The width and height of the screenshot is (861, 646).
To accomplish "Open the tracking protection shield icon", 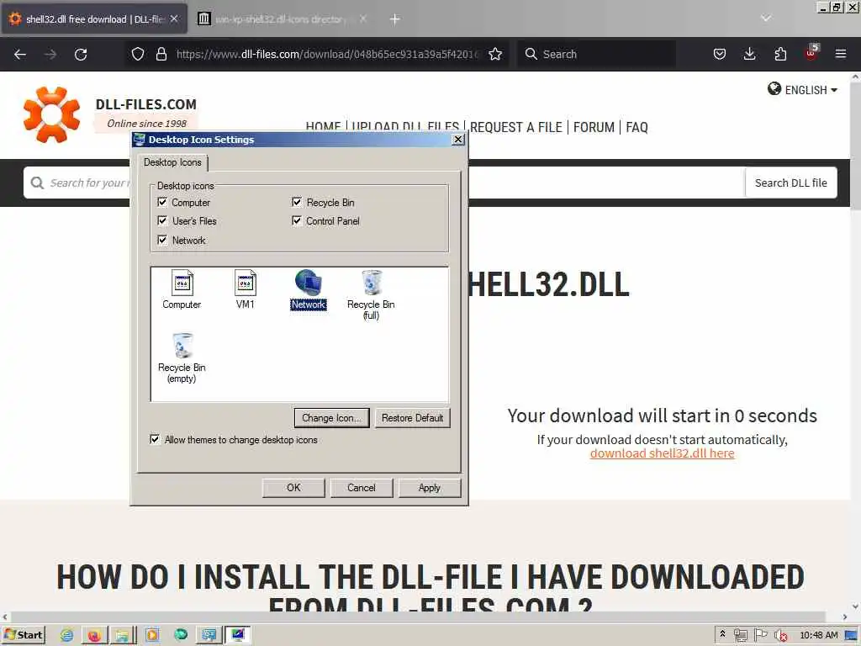I will [x=138, y=54].
